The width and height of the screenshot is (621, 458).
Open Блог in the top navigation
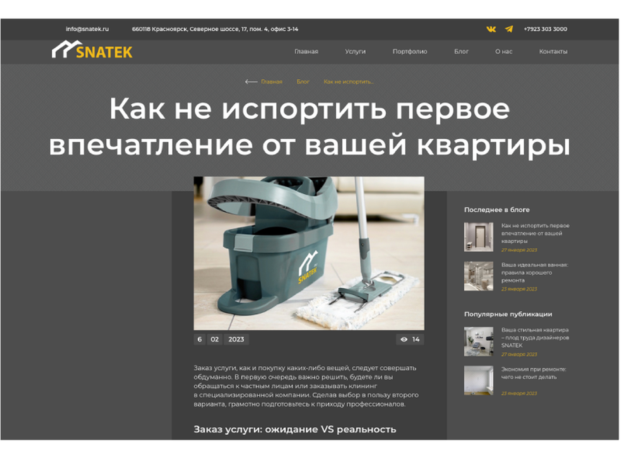coord(461,51)
